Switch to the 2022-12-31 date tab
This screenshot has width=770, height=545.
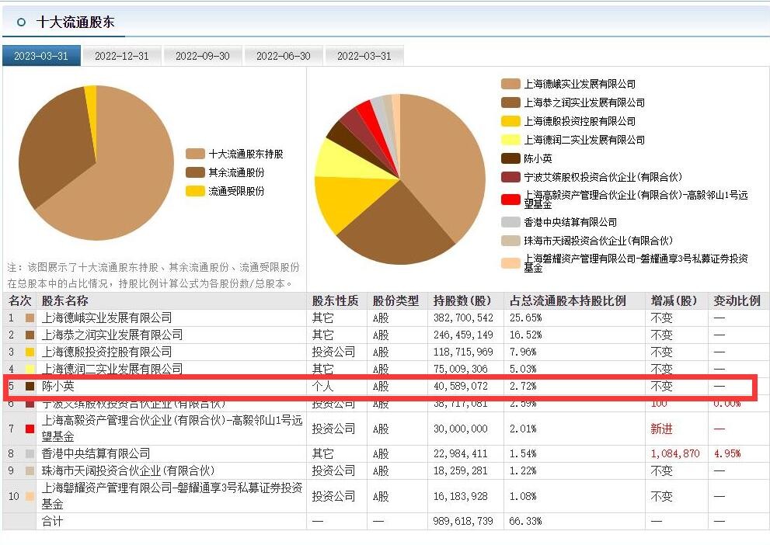pyautogui.click(x=121, y=57)
